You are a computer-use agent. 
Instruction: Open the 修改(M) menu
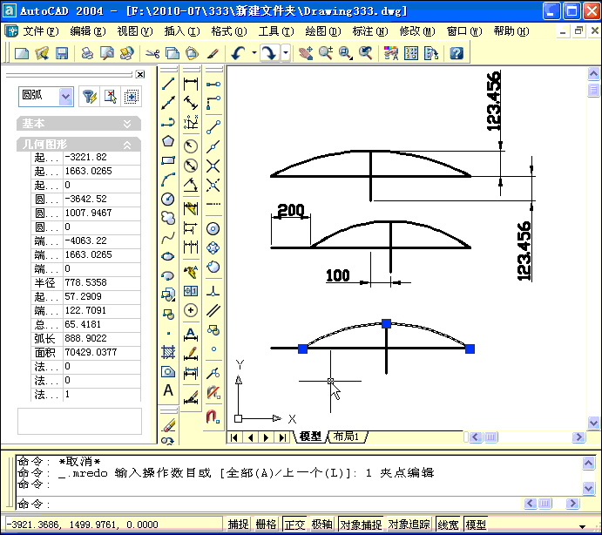click(x=417, y=31)
